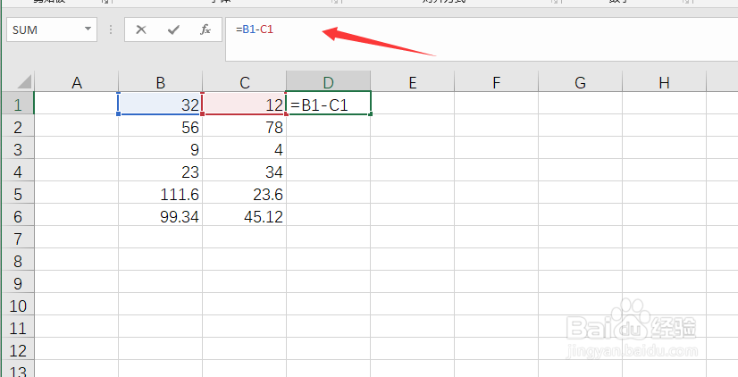Viewport: 738px width, 377px height.
Task: Click the formula bar's three-dot resize handle
Action: (111, 29)
